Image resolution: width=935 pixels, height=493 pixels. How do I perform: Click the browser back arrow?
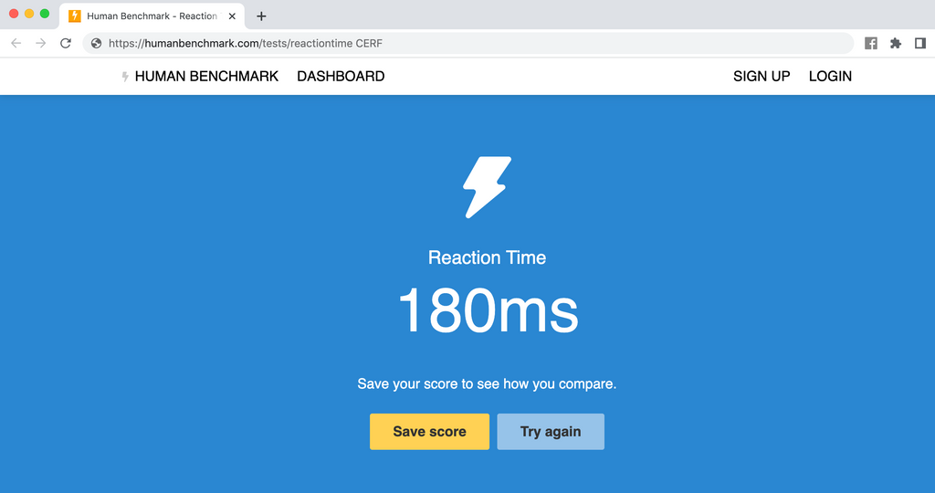tap(16, 43)
